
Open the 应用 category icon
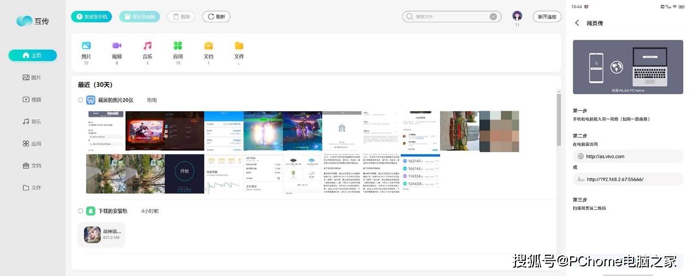[x=178, y=46]
